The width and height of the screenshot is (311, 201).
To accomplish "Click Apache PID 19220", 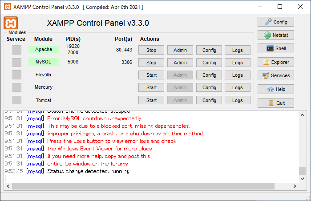I will 73,46.
